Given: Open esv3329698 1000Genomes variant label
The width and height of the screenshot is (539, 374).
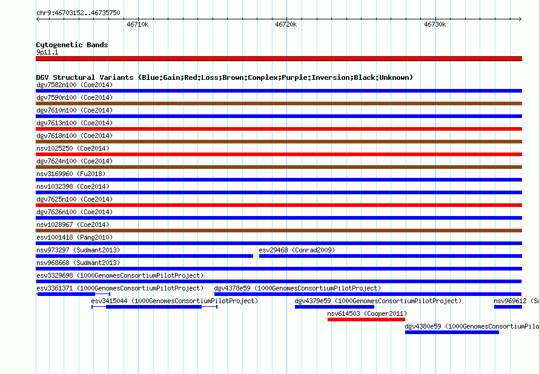Looking at the screenshot, I should [120, 275].
